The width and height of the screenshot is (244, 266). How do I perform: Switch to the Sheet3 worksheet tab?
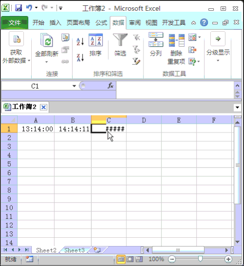pos(75,250)
